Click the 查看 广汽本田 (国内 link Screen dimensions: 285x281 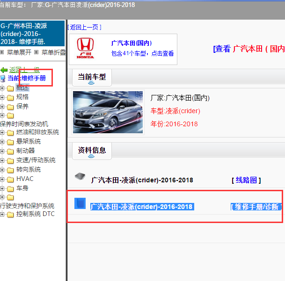[x=249, y=49]
